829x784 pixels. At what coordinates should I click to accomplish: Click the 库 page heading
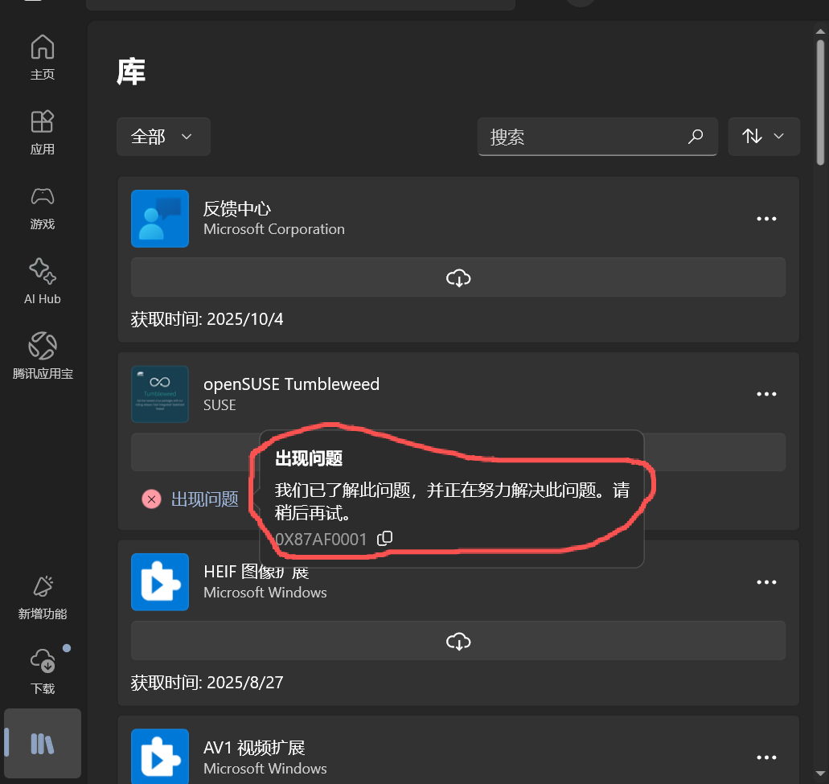coord(130,72)
